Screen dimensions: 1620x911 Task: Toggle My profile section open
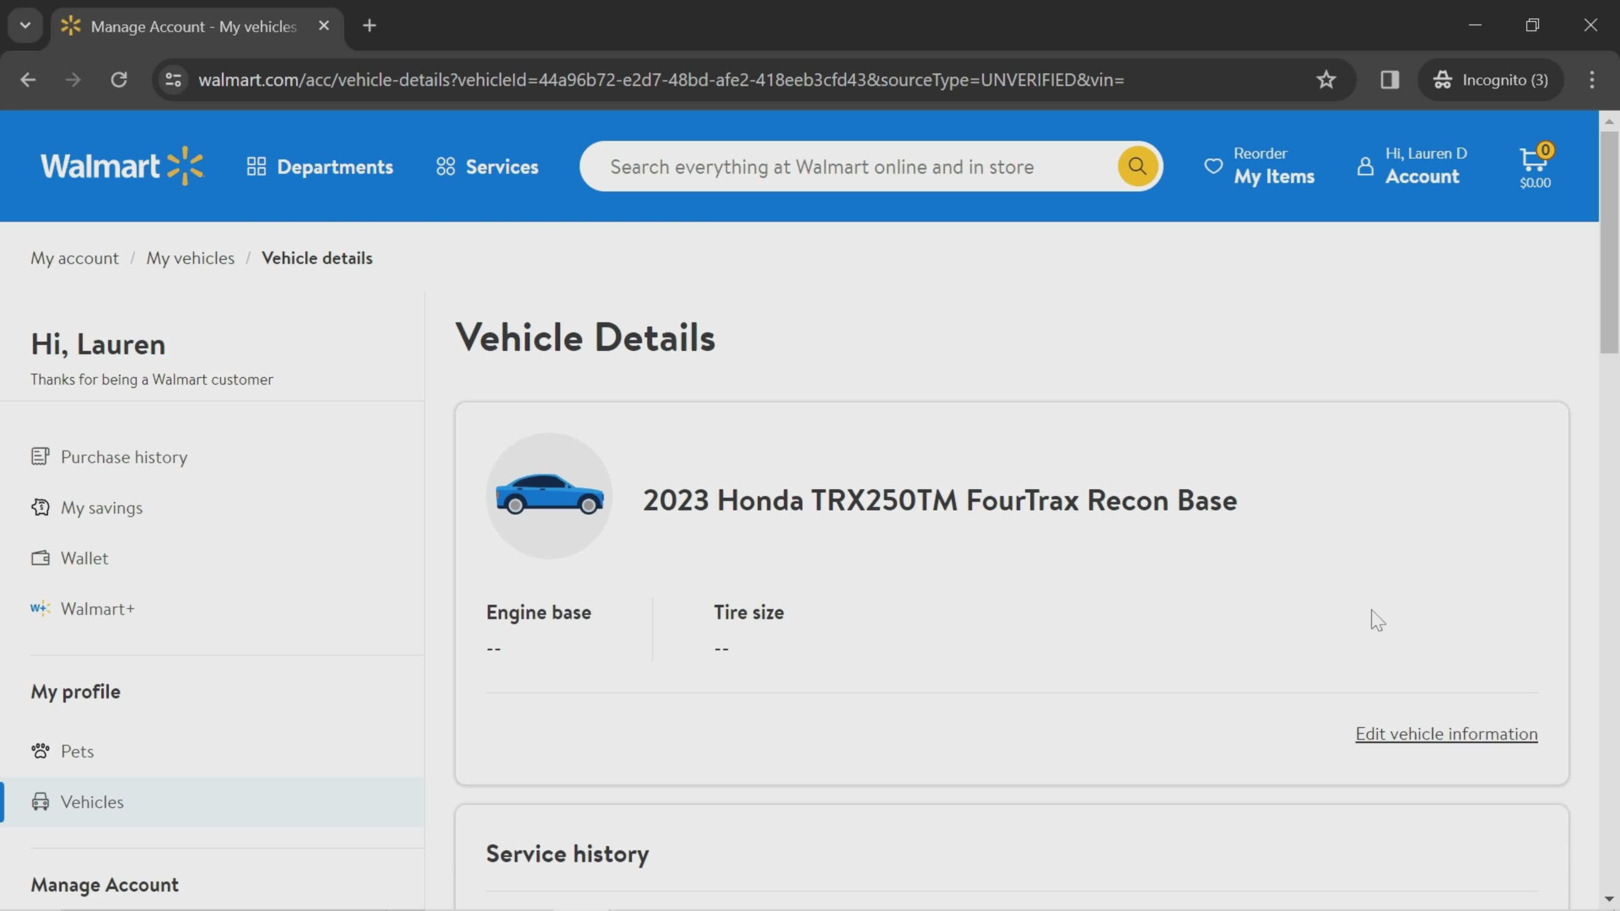(76, 692)
